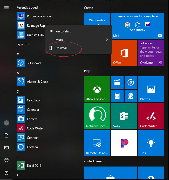
Task: Select Pin to Start
Action: pyautogui.click(x=78, y=31)
